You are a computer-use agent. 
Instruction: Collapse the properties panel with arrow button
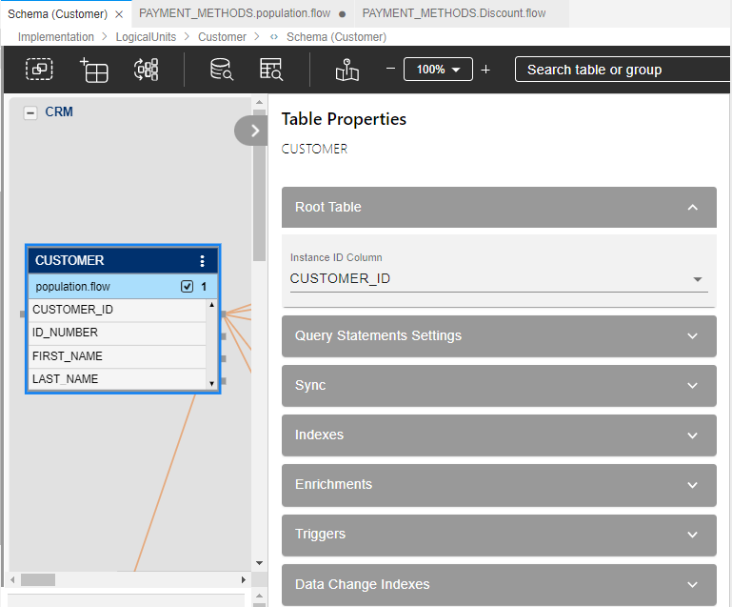[254, 131]
